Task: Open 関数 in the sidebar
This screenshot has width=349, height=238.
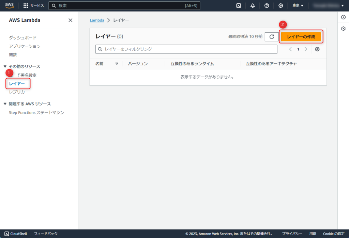Action: click(13, 55)
